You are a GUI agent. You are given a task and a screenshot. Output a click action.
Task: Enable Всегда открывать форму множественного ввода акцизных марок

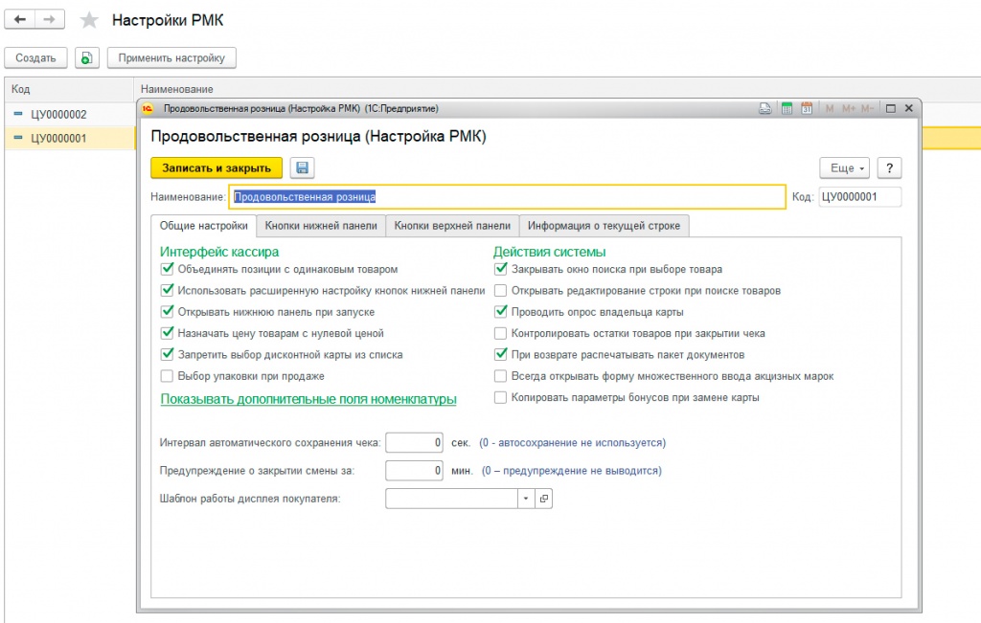point(500,376)
